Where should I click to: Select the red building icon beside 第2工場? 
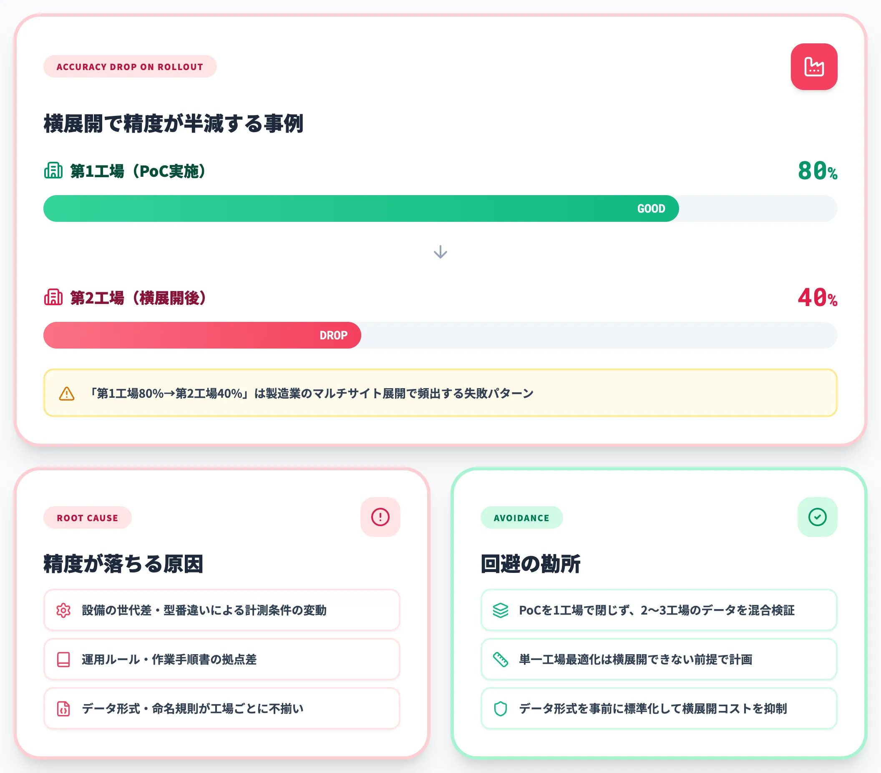(53, 297)
